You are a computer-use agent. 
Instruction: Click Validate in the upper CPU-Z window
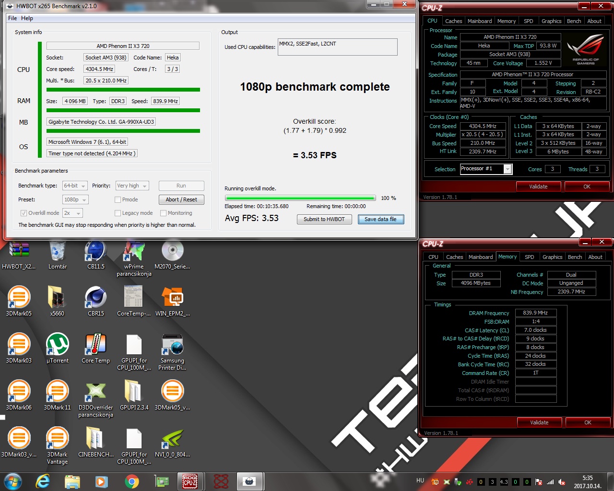click(x=538, y=187)
